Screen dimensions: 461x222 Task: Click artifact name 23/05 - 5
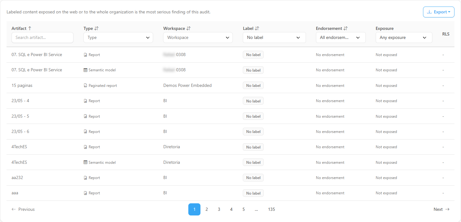coord(20,116)
